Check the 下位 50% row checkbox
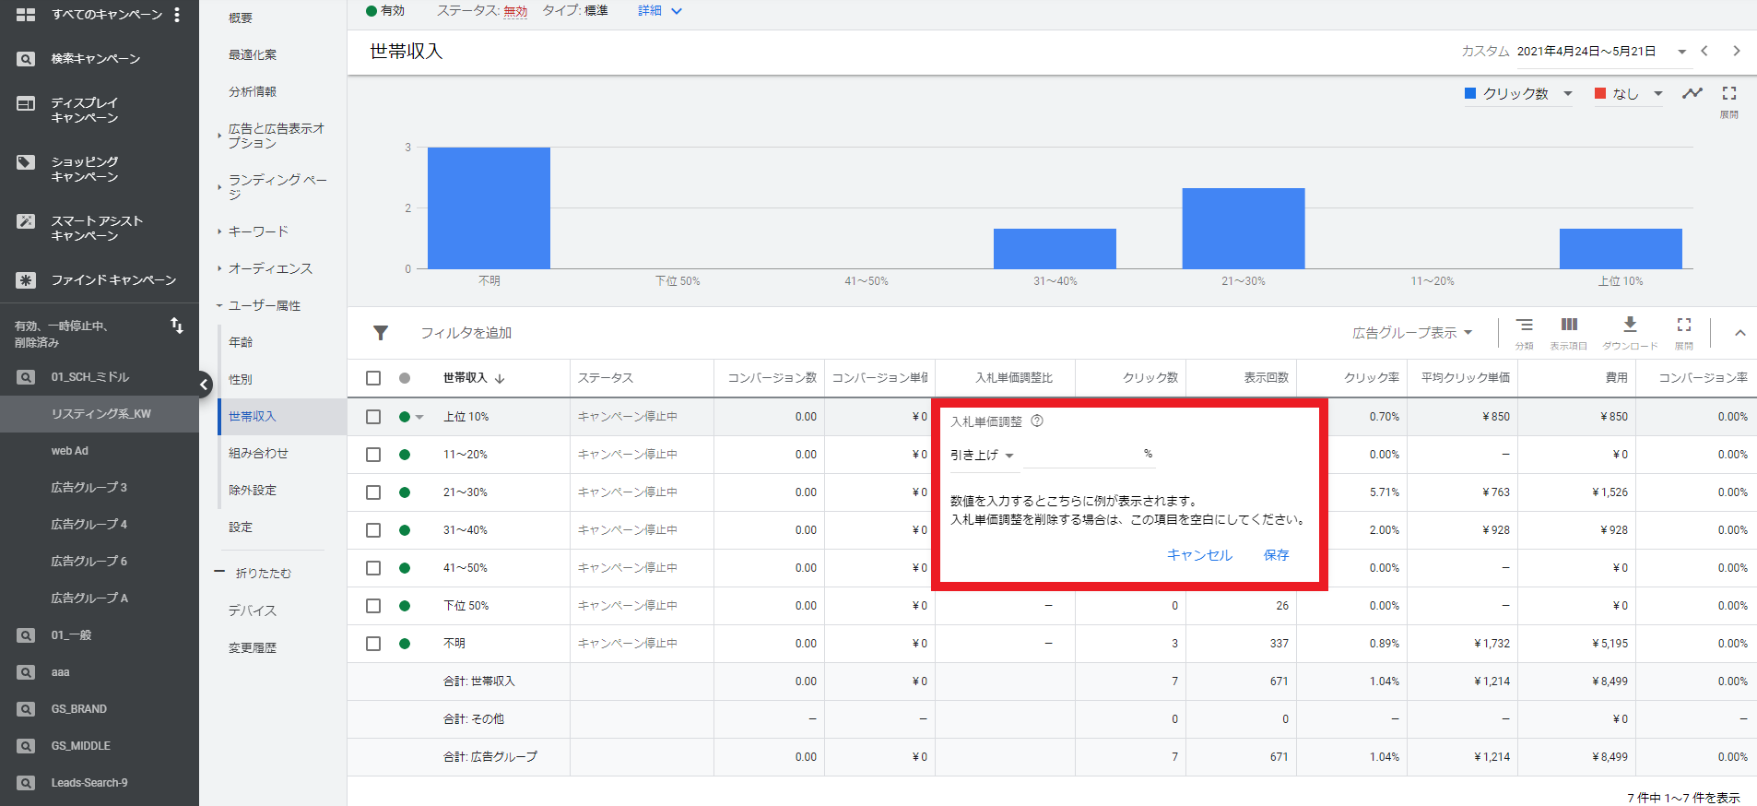This screenshot has height=806, width=1757. pyautogui.click(x=373, y=606)
